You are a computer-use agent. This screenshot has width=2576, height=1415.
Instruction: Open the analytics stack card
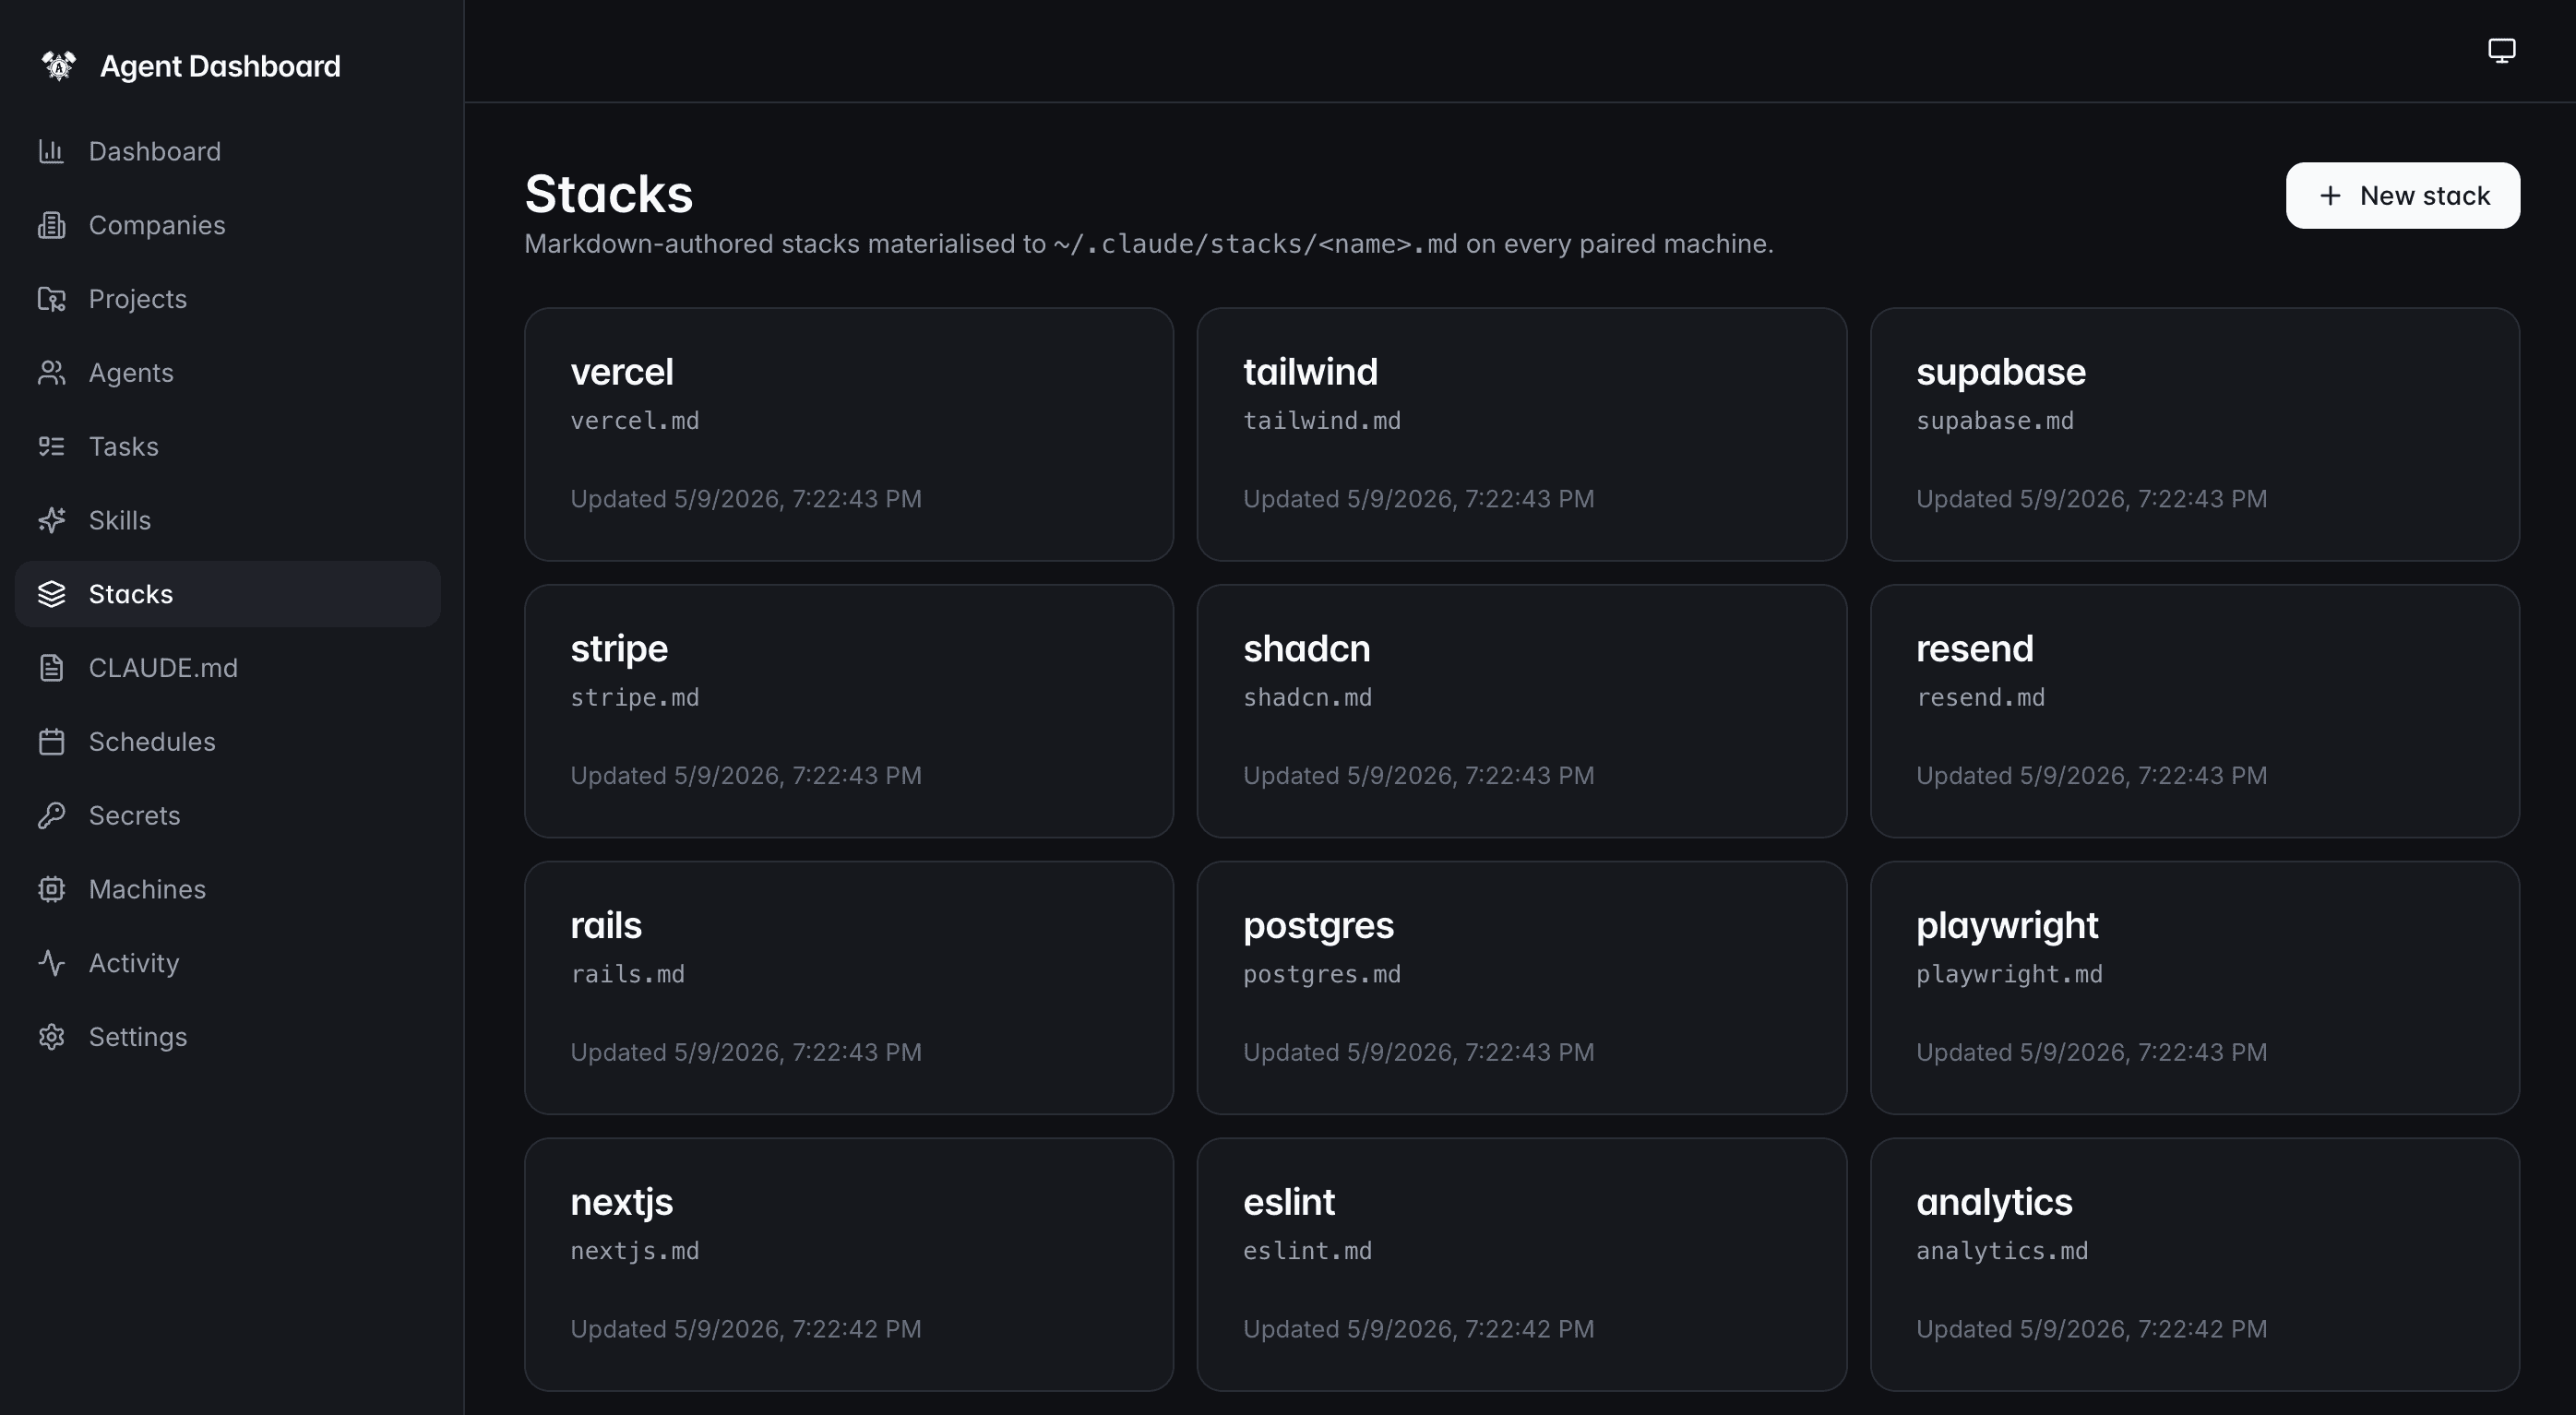tap(2194, 1265)
